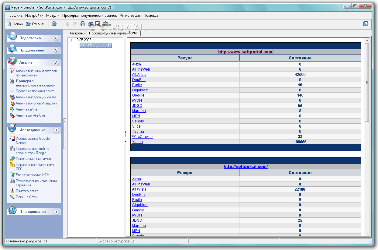
Task: Expand the Подготовка section chevron
Action: pos(56,38)
